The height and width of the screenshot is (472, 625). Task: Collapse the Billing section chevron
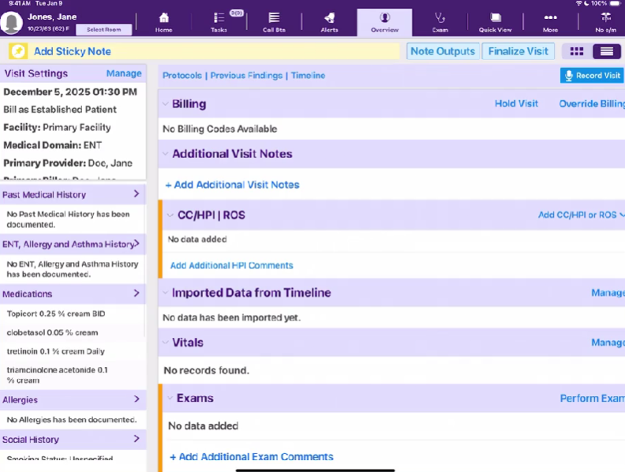166,104
